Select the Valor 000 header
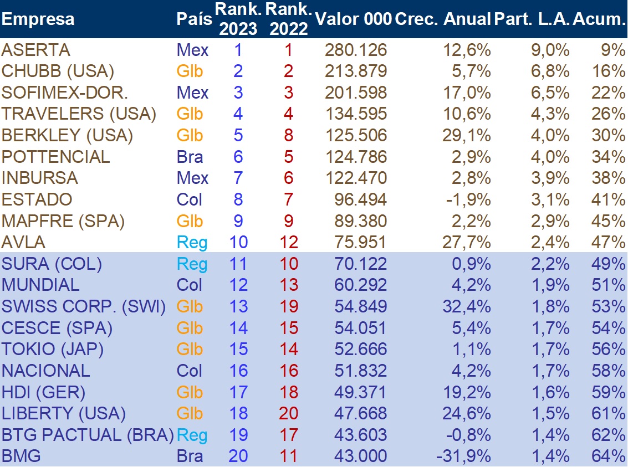Image resolution: width=628 pixels, height=467 pixels. click(353, 19)
